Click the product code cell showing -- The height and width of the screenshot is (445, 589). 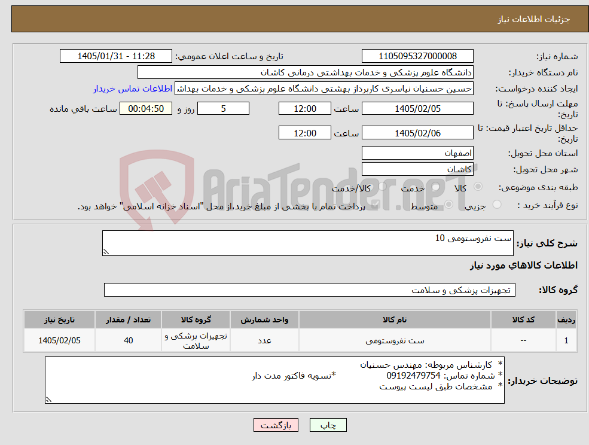coord(523,340)
